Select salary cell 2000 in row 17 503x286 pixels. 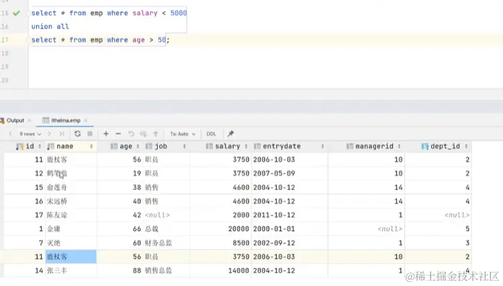(221, 215)
